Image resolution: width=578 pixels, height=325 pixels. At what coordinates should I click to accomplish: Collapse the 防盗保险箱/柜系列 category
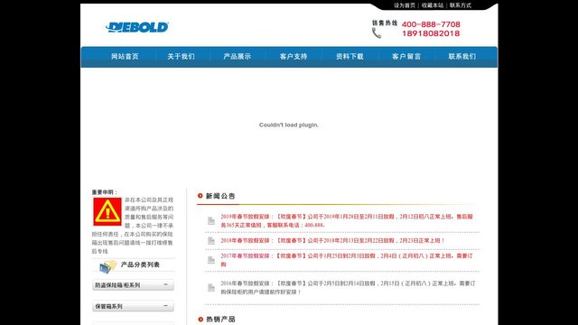point(165,284)
